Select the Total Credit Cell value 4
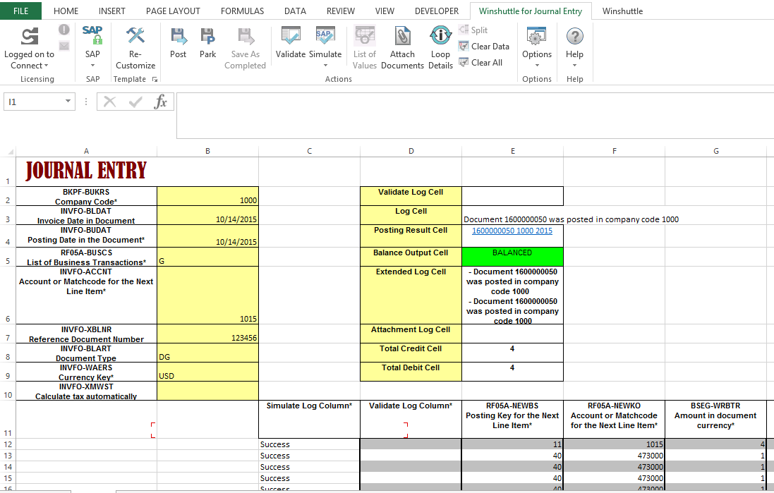This screenshot has height=493, width=774. click(512, 353)
